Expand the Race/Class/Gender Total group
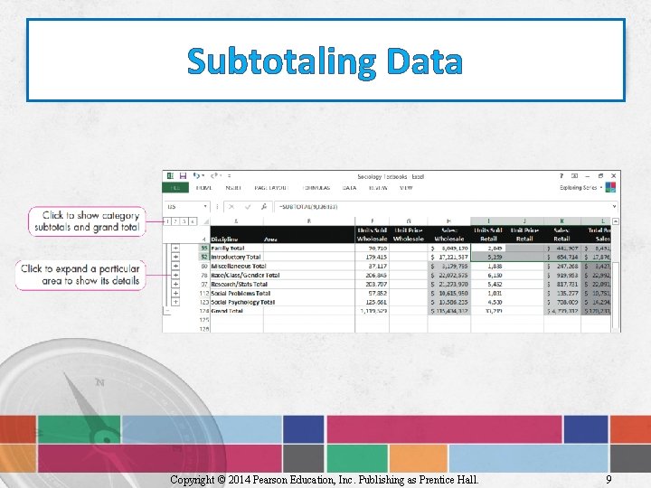 point(175,275)
